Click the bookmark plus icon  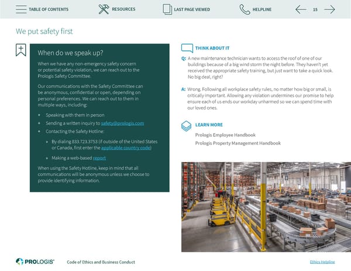click(21, 50)
